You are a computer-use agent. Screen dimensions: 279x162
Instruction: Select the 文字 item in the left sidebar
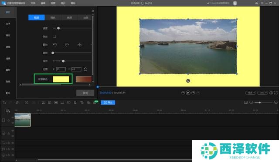click(8, 24)
